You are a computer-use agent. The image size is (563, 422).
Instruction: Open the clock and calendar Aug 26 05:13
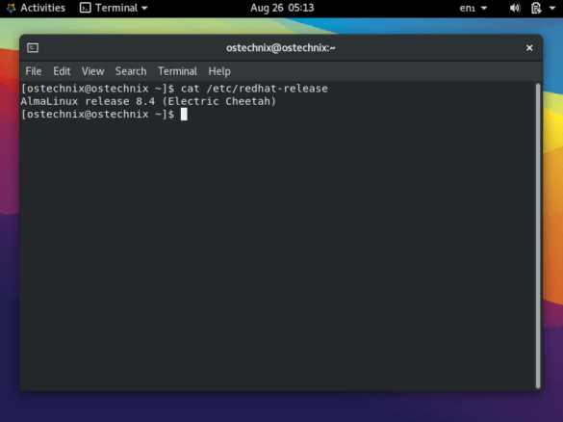[x=282, y=8]
